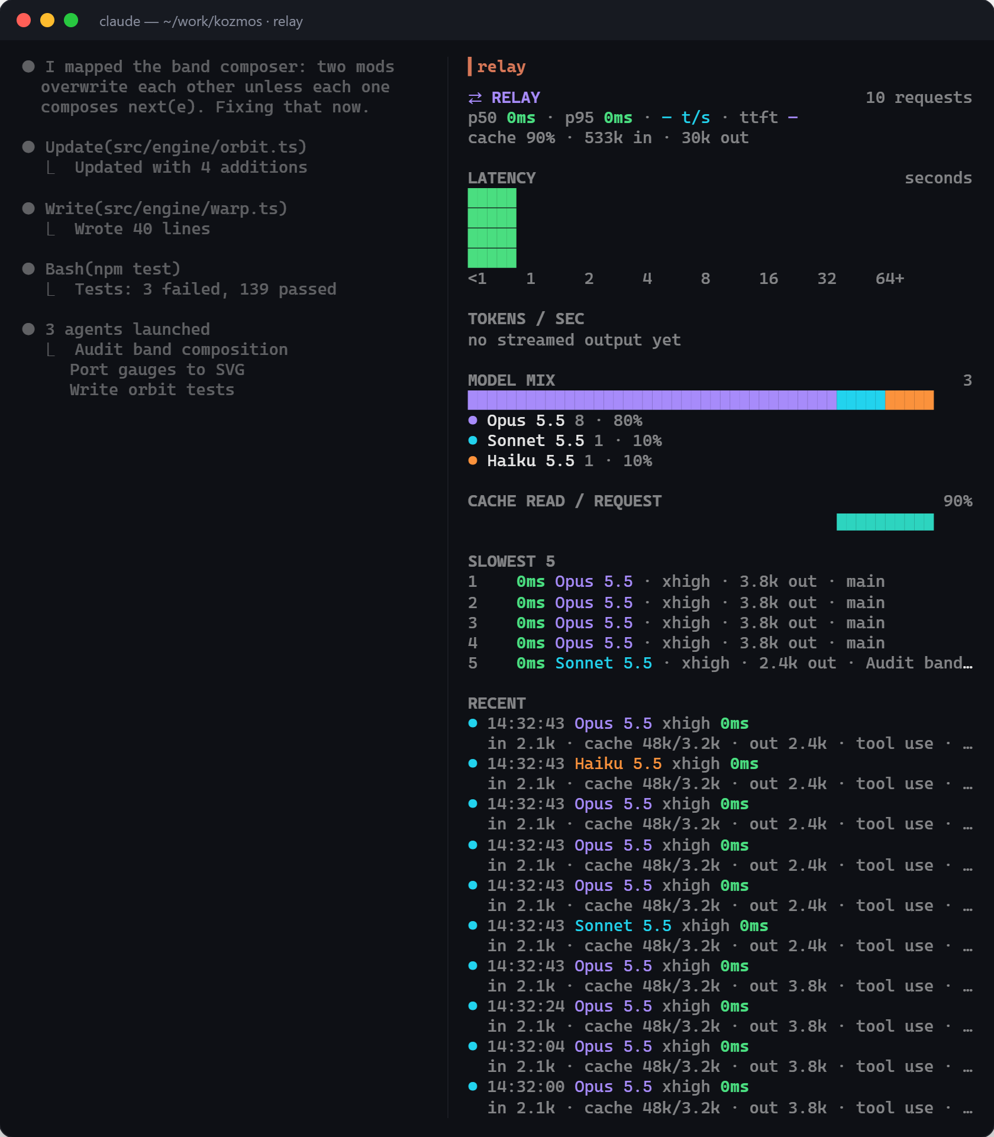Click the 'Write orbit tests' agent line
Screen dimensions: 994x1137
(x=152, y=390)
